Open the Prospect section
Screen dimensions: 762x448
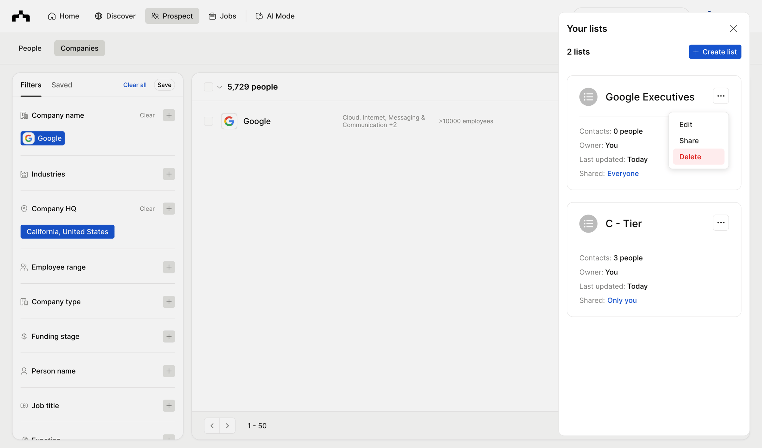pos(172,16)
